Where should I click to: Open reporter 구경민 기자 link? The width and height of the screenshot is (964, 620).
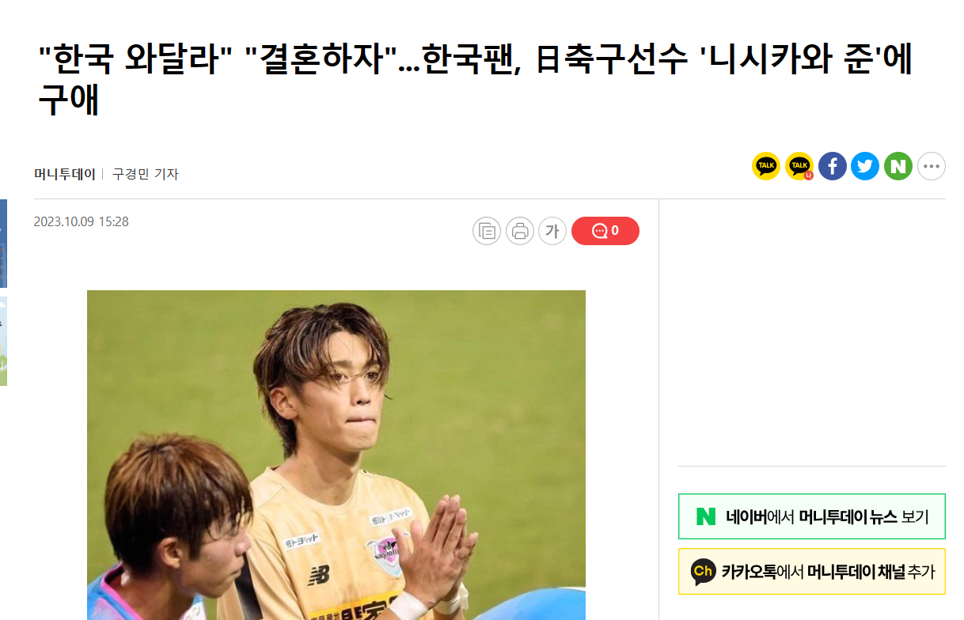(x=146, y=174)
